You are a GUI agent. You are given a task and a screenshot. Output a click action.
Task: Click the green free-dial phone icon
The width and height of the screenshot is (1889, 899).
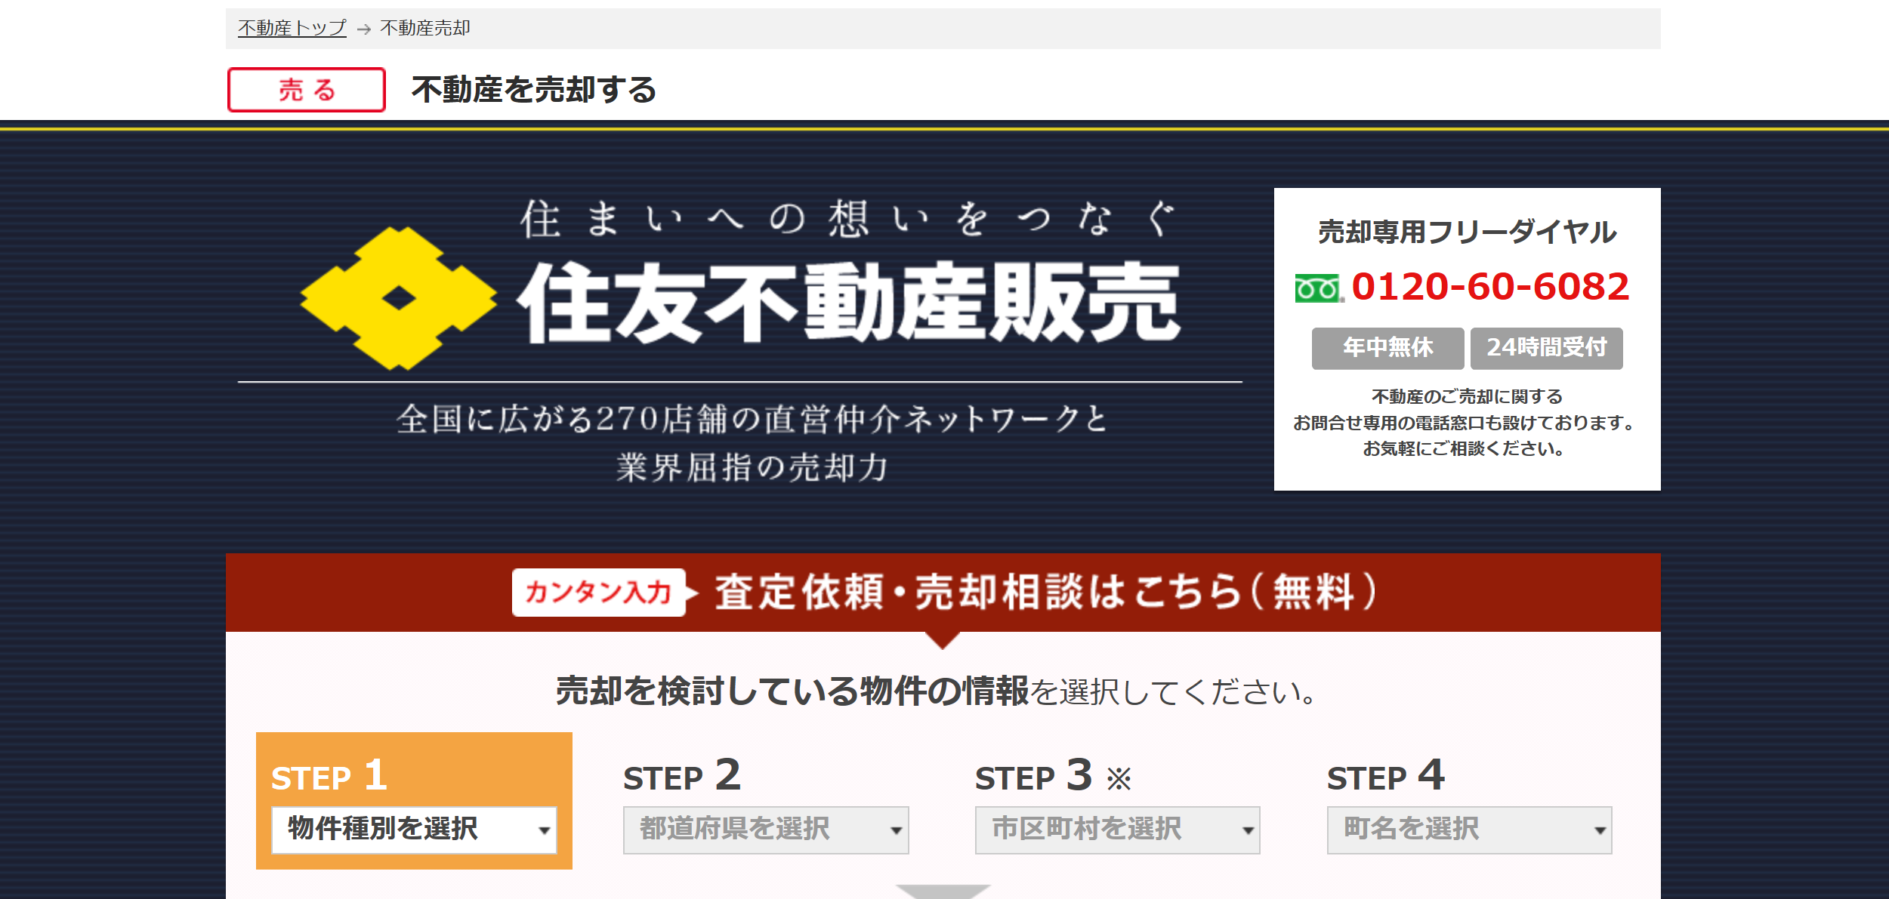click(1319, 288)
